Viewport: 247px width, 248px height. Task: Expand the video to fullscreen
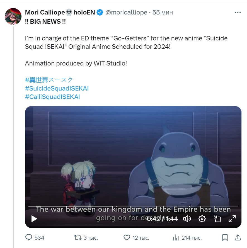[x=232, y=219]
